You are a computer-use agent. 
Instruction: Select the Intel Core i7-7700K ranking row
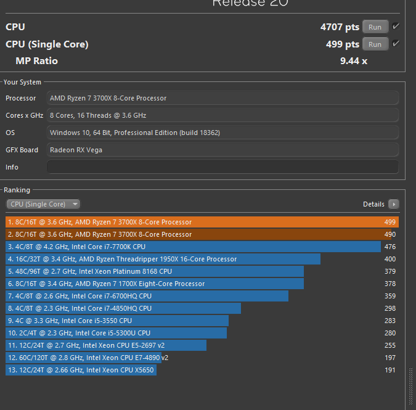click(202, 247)
